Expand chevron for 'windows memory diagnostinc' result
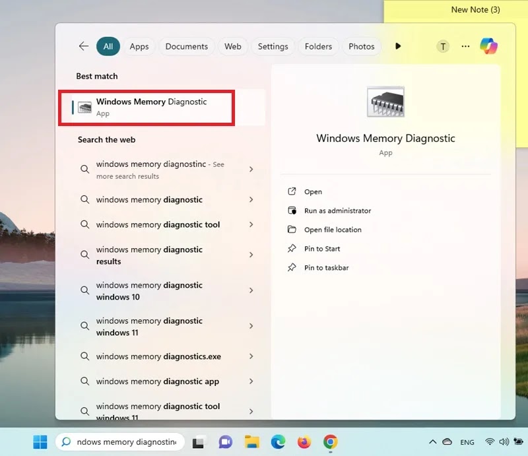 coord(251,169)
